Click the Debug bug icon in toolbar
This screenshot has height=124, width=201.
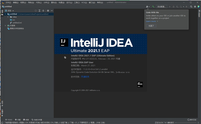click(x=174, y=7)
